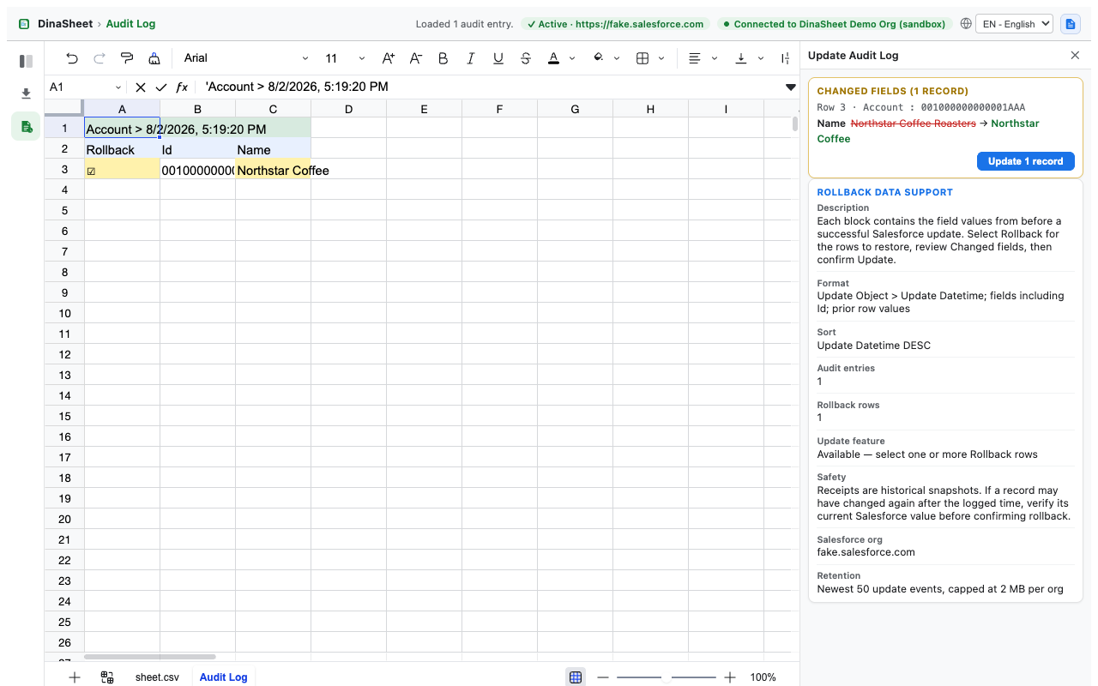Select the Id cell 0010000000
1098x686 pixels.
[x=197, y=170]
